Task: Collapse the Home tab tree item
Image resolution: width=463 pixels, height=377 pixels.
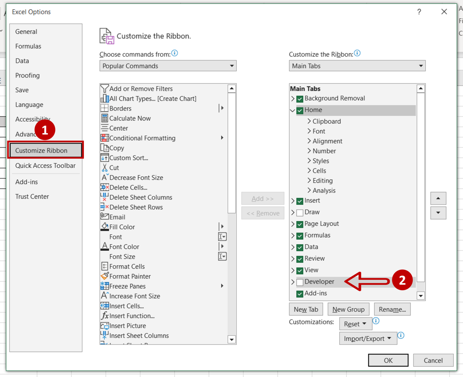Action: [x=292, y=110]
